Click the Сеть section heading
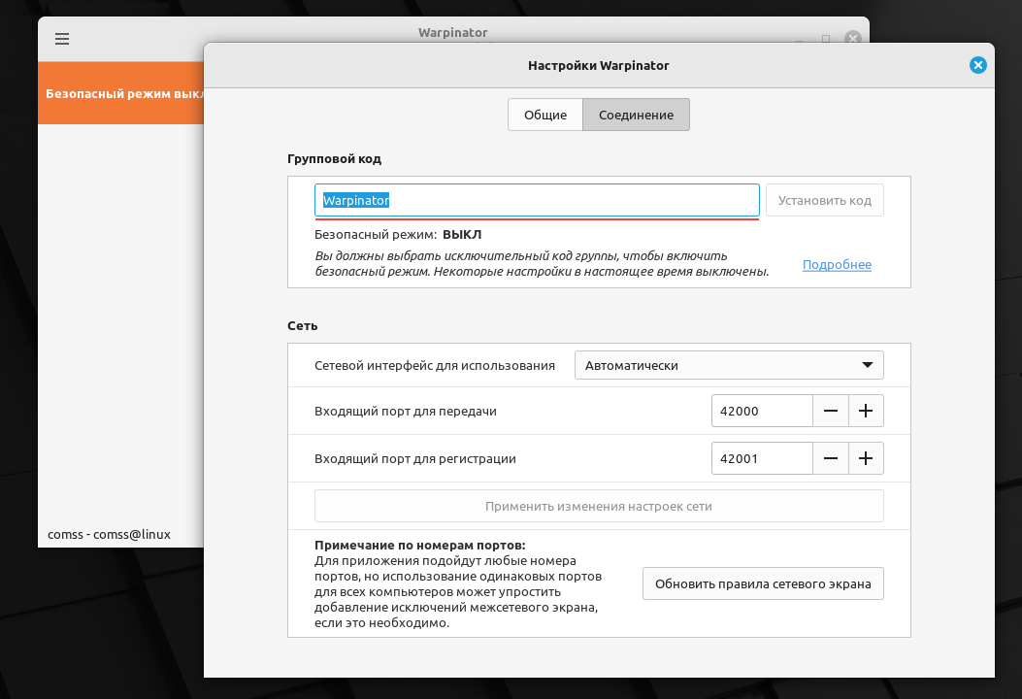Screen dimensions: 1022x699 click(x=303, y=325)
